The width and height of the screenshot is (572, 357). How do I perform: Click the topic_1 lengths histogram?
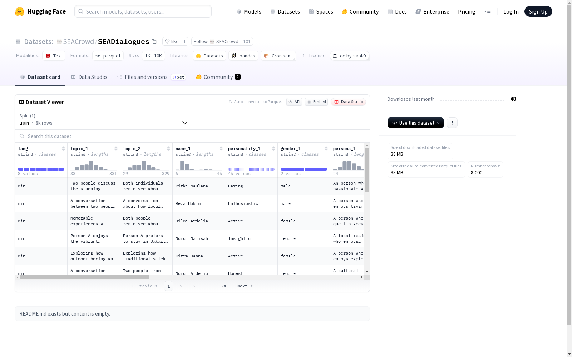point(94,165)
